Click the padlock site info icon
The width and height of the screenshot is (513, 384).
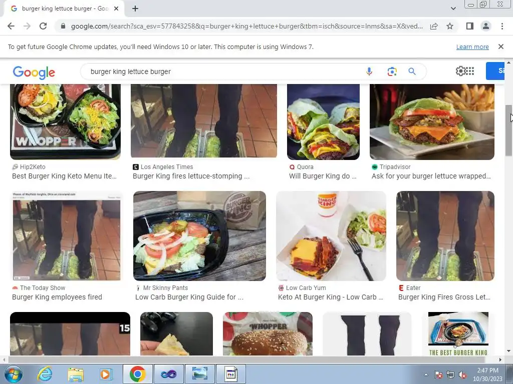(63, 26)
